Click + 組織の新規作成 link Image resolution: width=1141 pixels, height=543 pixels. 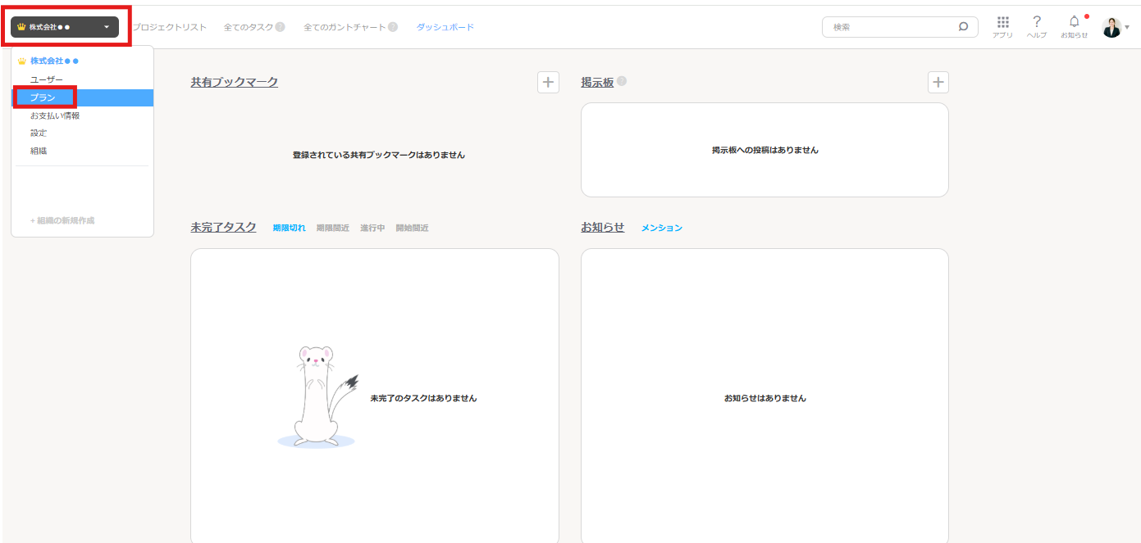(x=62, y=220)
